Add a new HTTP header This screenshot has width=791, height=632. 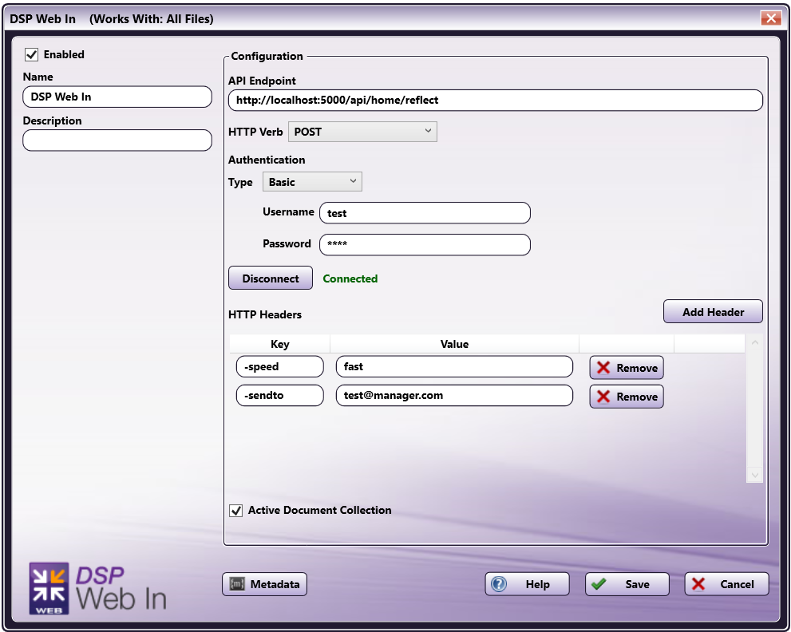pyautogui.click(x=713, y=312)
